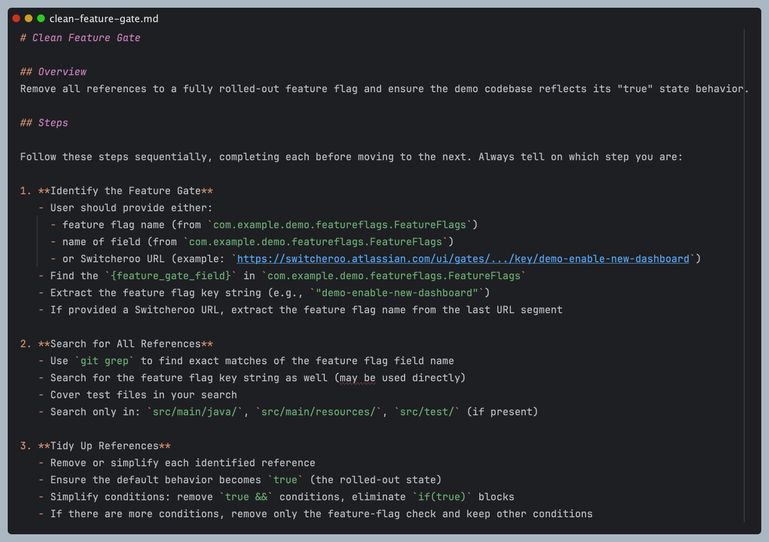This screenshot has width=769, height=542.
Task: Click the green maximize window button
Action: [x=41, y=19]
